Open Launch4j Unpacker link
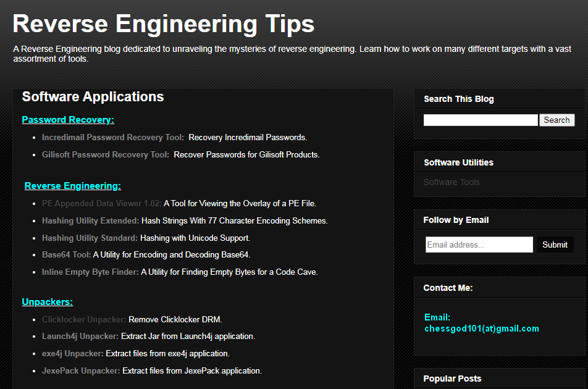 80,337
